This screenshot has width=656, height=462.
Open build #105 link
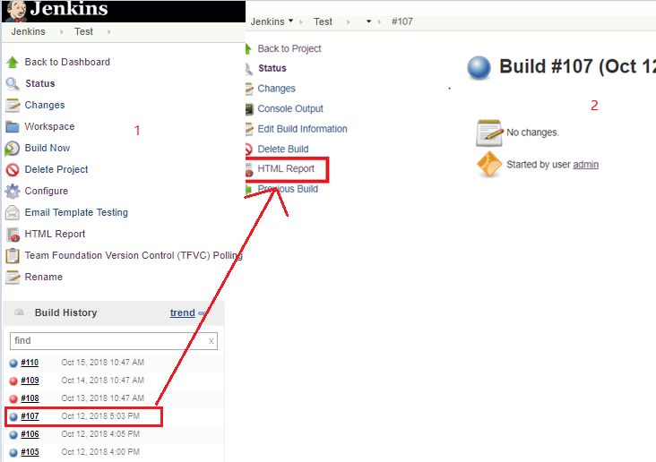(x=30, y=452)
